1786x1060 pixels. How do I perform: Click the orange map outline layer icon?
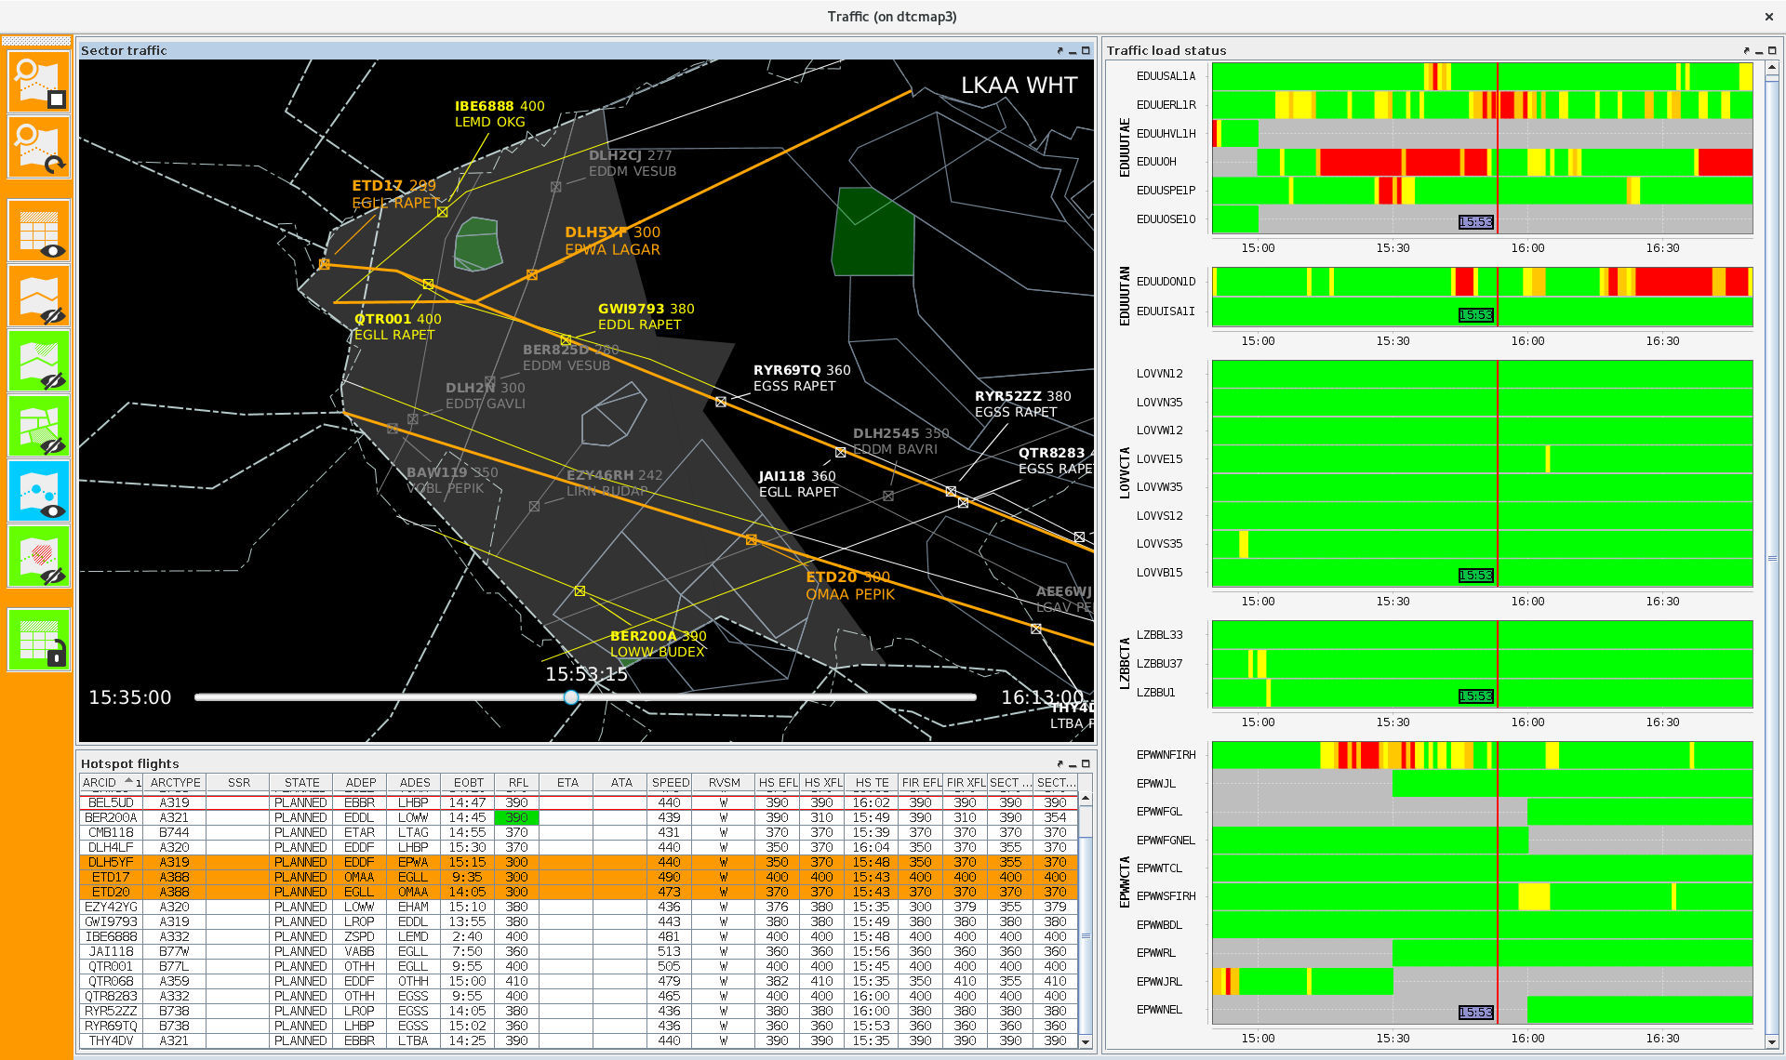point(38,297)
